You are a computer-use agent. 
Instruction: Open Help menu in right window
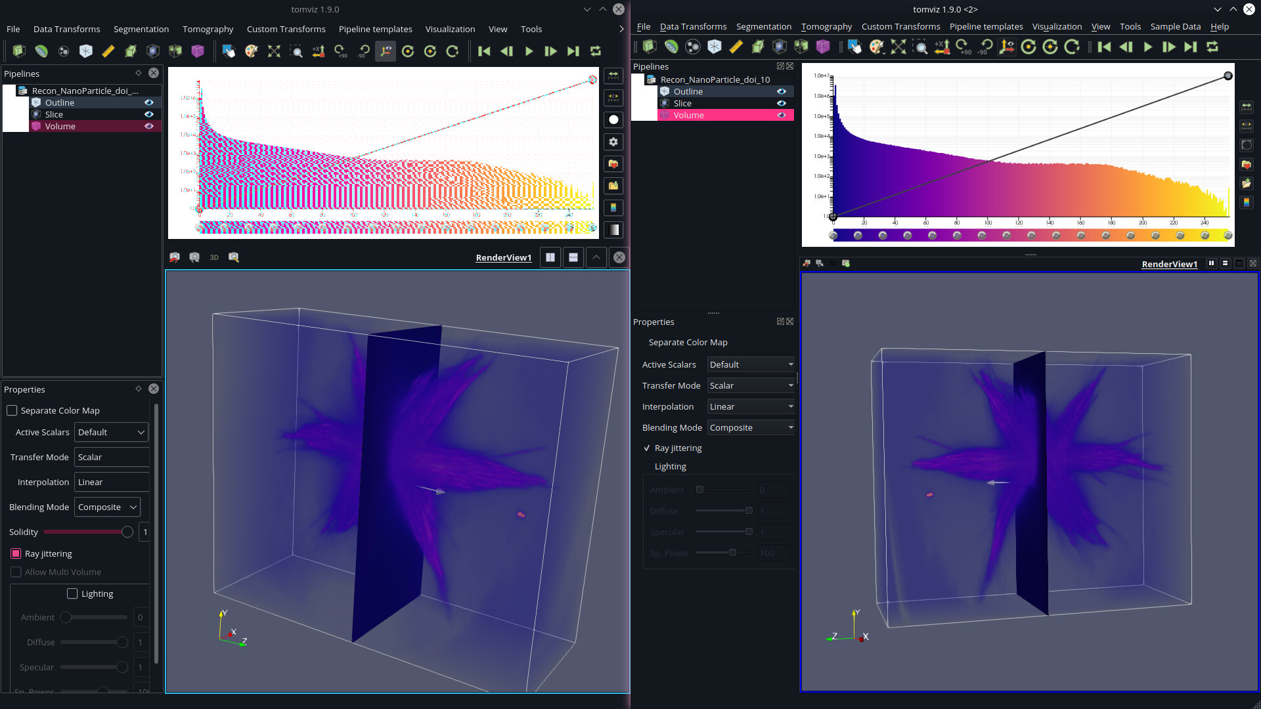pyautogui.click(x=1220, y=26)
